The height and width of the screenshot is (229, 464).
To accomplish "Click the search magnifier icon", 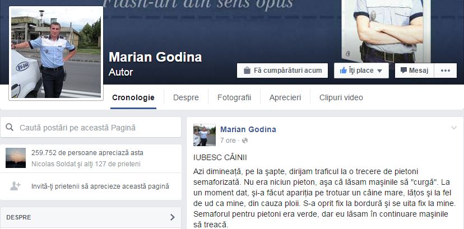I will pyautogui.click(x=10, y=127).
